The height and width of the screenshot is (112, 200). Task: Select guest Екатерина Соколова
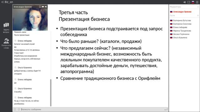pyautogui.click(x=182, y=24)
